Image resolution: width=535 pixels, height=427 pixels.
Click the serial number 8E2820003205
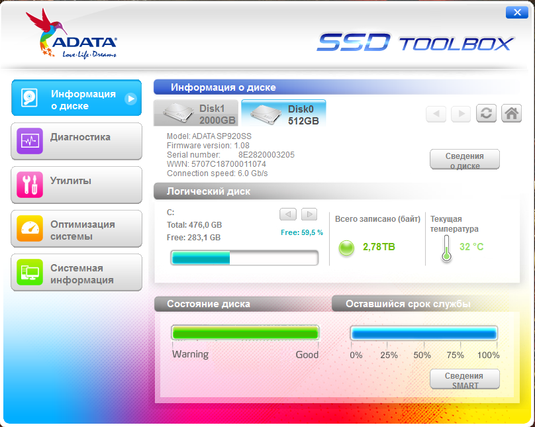coord(266,155)
